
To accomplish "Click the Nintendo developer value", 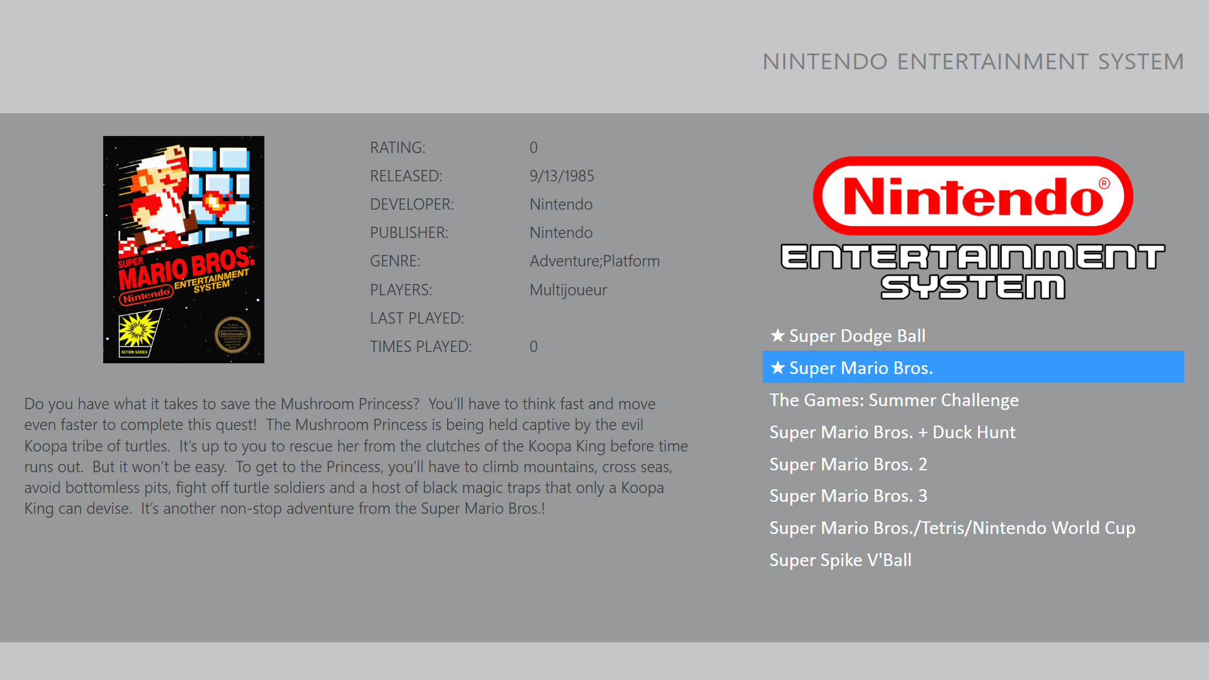I will point(560,205).
